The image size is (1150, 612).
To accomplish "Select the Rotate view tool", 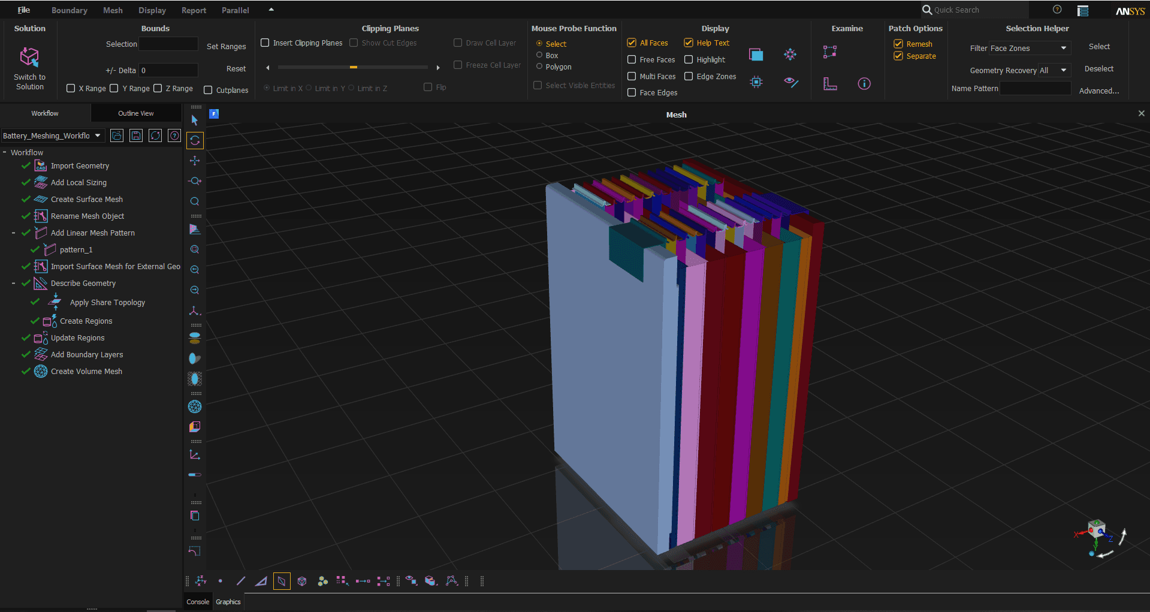I will [195, 140].
